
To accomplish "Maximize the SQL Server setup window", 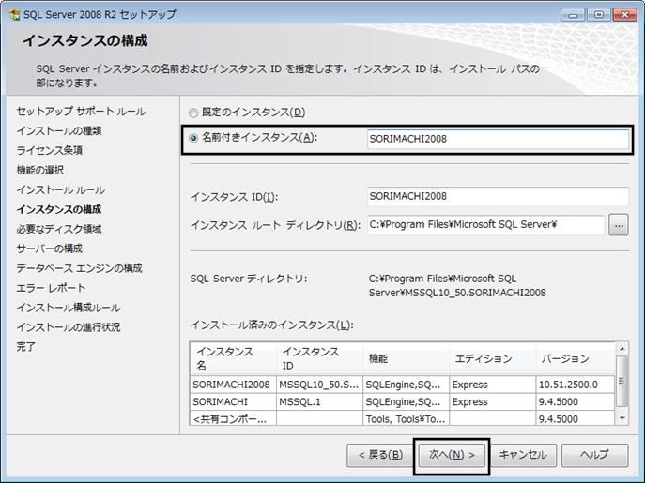I will (598, 15).
